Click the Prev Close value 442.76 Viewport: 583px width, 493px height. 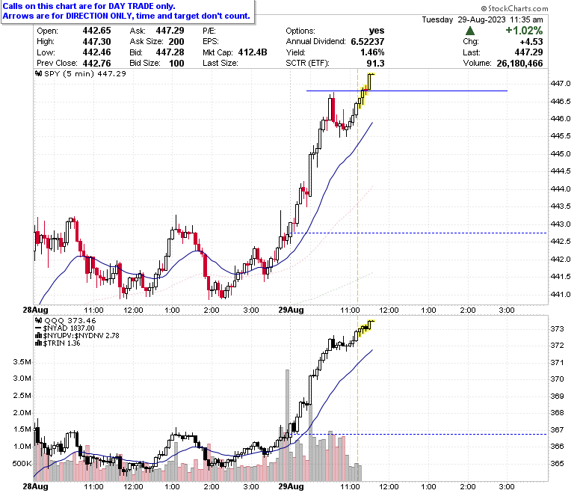[96, 64]
